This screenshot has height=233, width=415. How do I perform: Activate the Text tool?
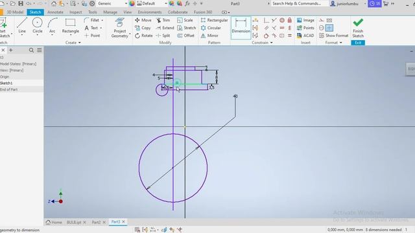91,28
